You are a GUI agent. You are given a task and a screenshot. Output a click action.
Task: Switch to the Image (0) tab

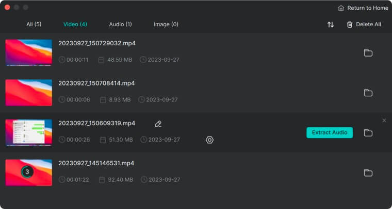166,24
